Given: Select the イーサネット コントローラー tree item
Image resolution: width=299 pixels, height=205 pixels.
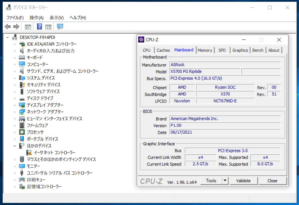Looking at the screenshot, I should click(x=55, y=153).
